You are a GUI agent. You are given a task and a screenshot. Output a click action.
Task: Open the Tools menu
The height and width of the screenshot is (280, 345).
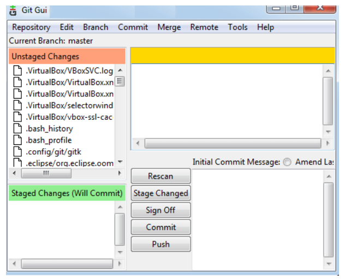pyautogui.click(x=237, y=27)
